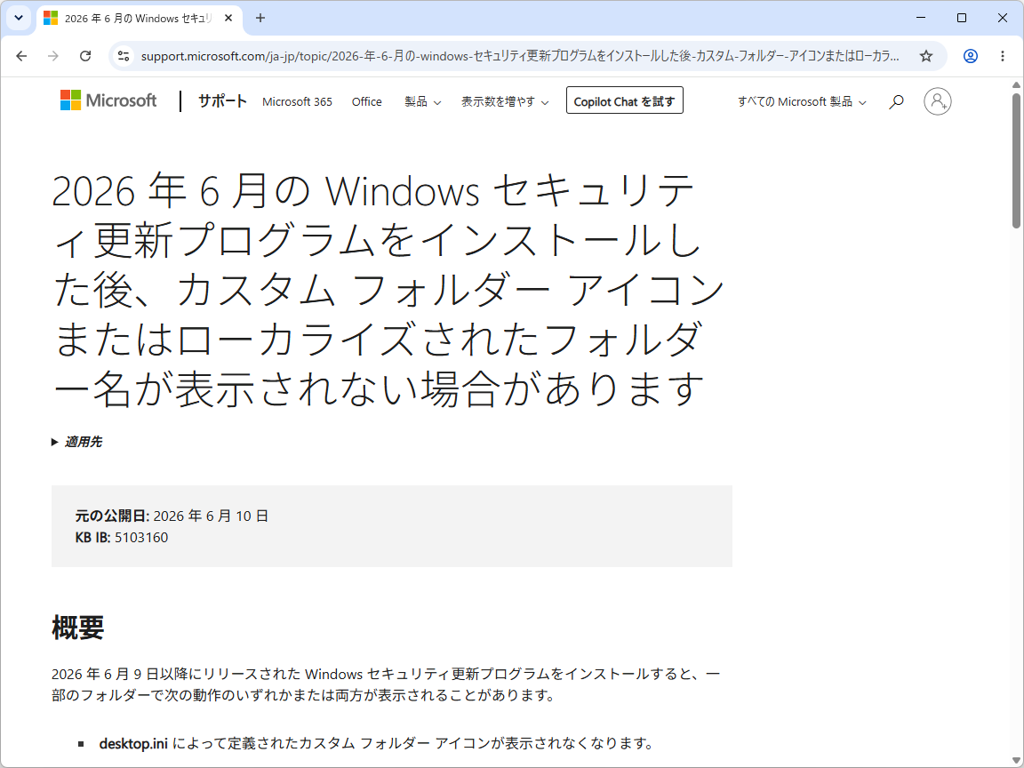Expand the 適用先 disclosure triangle
1024x768 pixels.
(x=55, y=442)
